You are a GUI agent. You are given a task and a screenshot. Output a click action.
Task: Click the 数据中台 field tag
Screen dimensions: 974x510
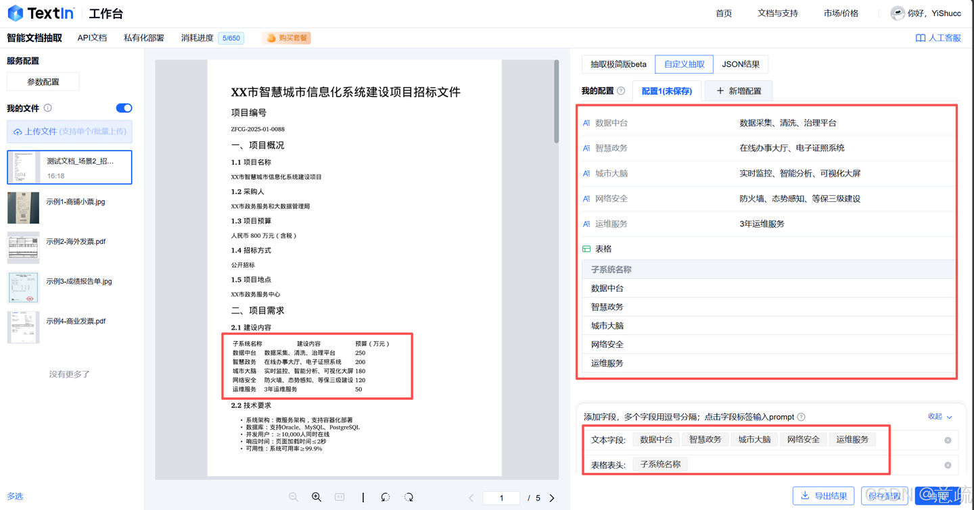pyautogui.click(x=656, y=440)
